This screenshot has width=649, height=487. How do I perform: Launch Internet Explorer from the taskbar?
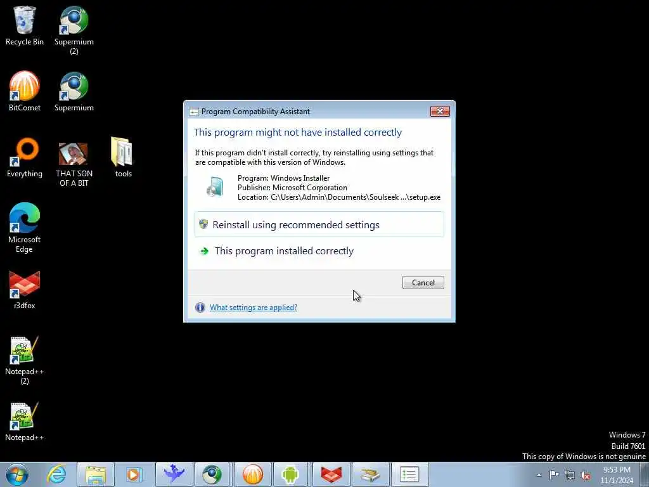coord(56,474)
